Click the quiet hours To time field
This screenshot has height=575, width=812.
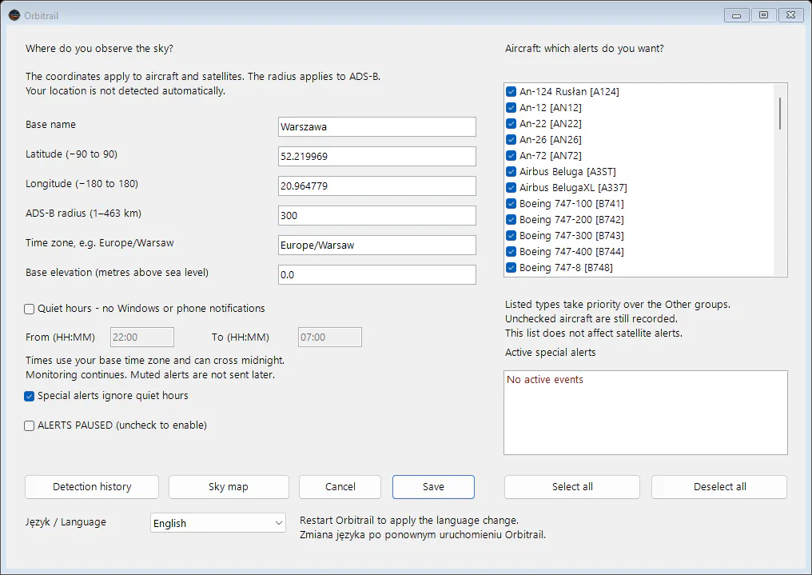[x=330, y=337]
